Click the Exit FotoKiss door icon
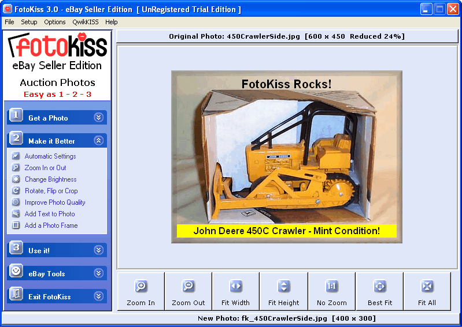This screenshot has width=462, height=327. (x=16, y=294)
